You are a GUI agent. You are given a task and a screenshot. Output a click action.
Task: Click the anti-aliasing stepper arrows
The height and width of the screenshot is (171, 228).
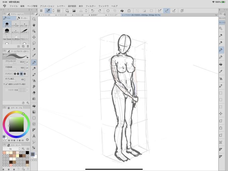point(27,74)
